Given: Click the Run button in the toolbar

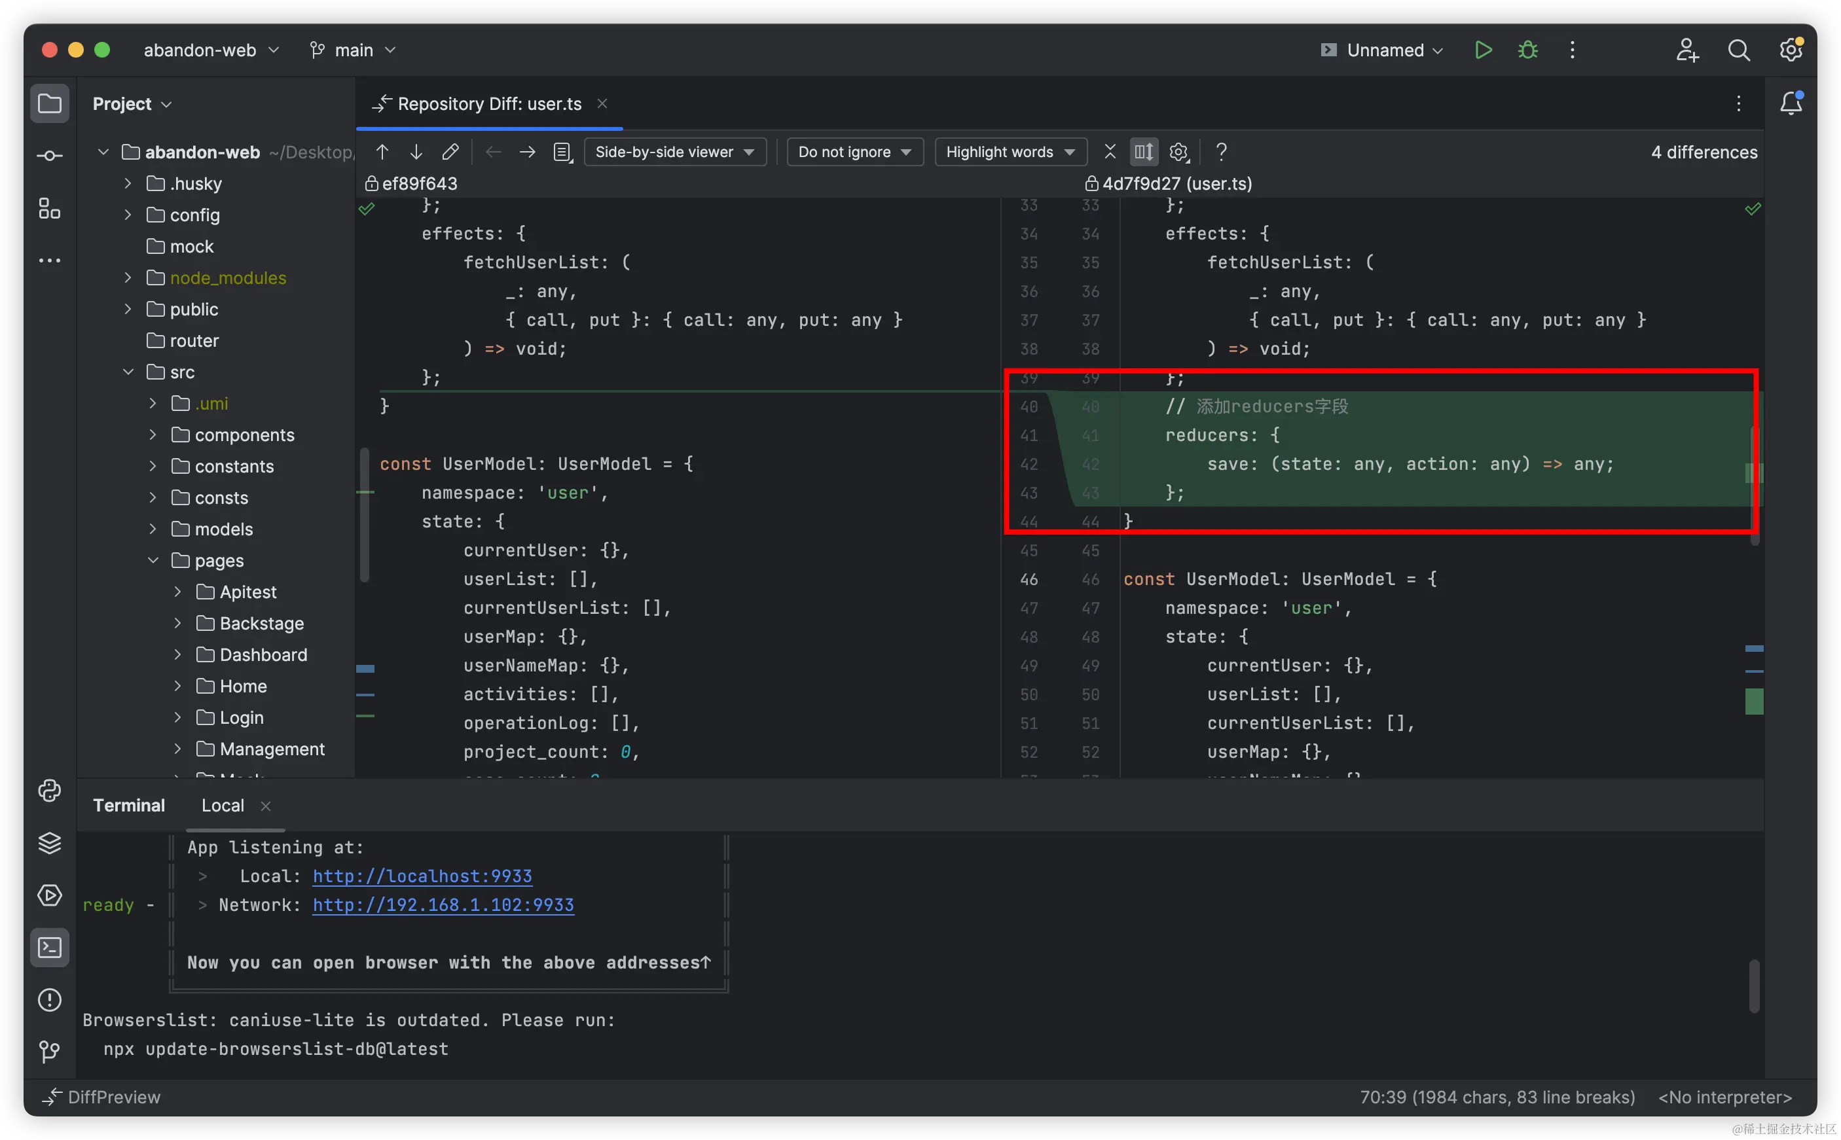Looking at the screenshot, I should coord(1483,50).
